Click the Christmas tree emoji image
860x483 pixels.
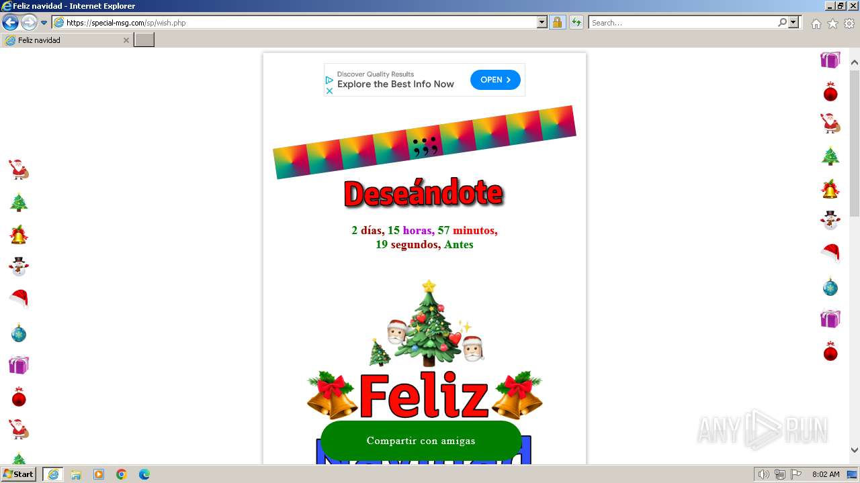(x=429, y=323)
